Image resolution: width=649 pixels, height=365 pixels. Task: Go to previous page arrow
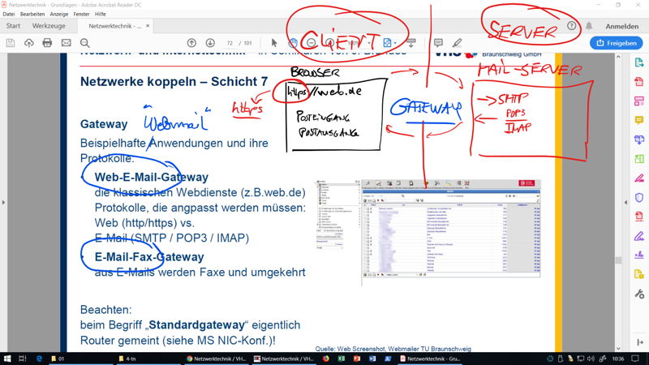pos(191,43)
